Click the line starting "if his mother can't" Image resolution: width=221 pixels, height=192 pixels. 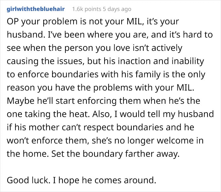100,127
